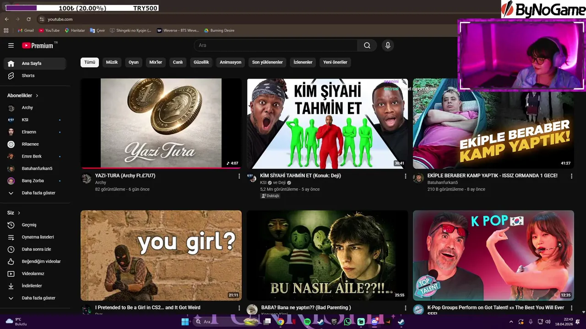Open the Batuhanfurkan5 channel avatar under video
The image size is (586, 329).
coord(418,178)
